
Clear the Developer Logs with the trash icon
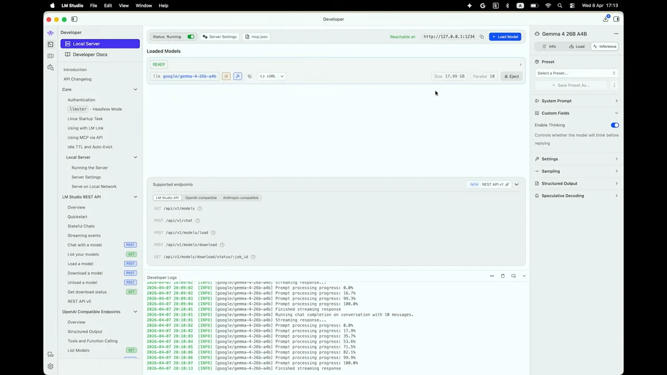[503, 276]
